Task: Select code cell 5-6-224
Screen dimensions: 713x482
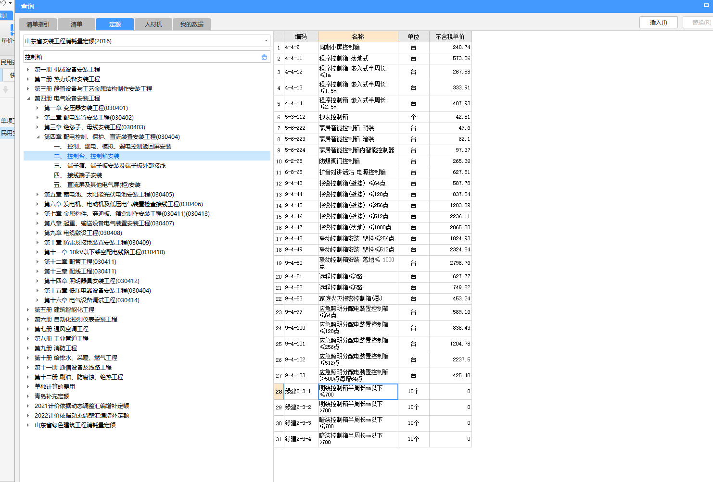Action: [x=301, y=150]
